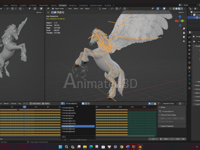Viewport: 200px width, 150px height.
Task: Open dope sheet Marker menu
Action: click(6, 104)
